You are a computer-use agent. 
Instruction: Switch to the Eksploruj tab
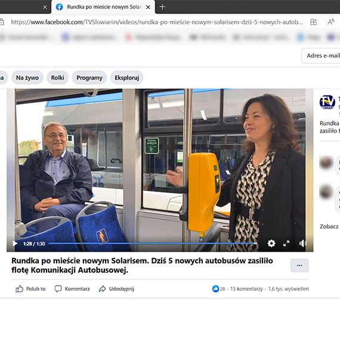pyautogui.click(x=126, y=78)
